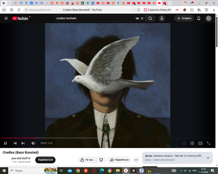Click the video title 'Cradles (Bass Boosted)'
218x174 pixels.
tap(20, 153)
